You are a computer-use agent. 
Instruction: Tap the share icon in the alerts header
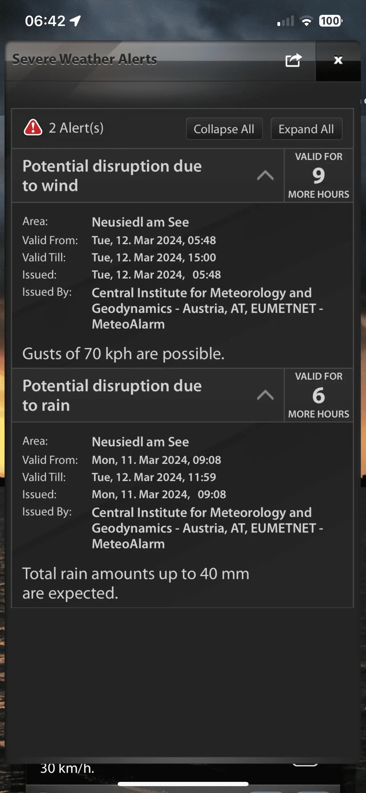pos(293,60)
